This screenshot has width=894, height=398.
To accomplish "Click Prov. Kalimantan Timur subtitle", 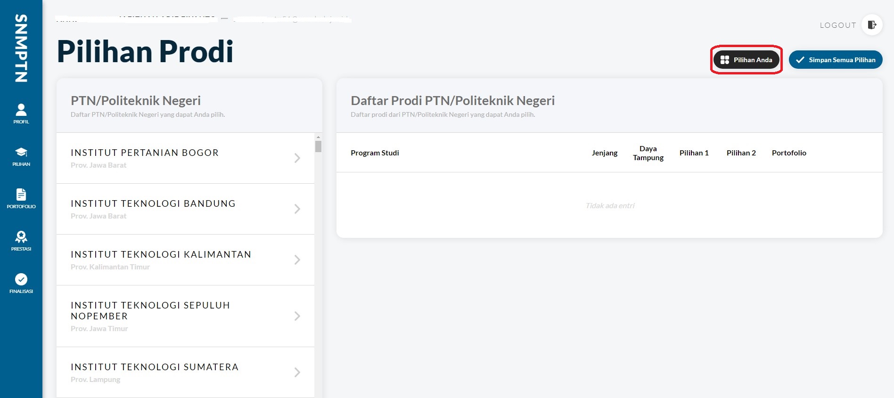I will pyautogui.click(x=110, y=267).
